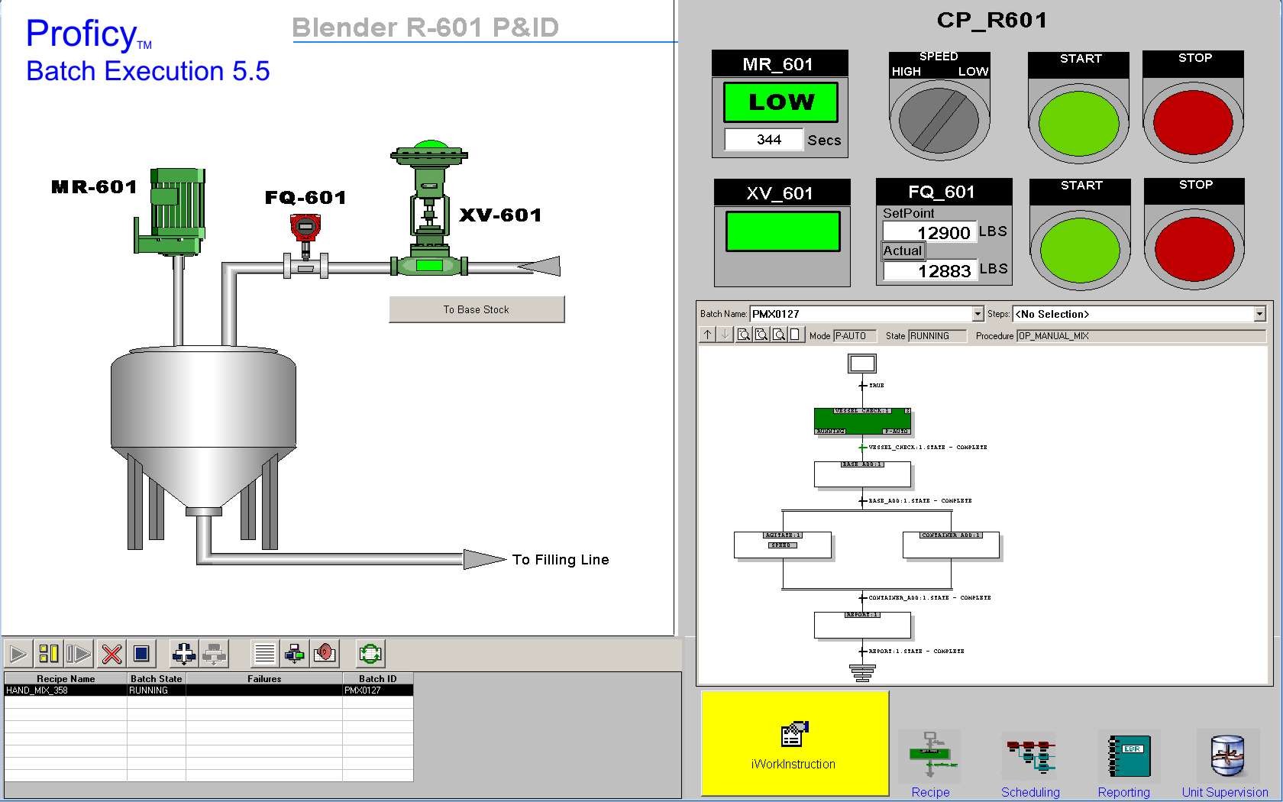Click the stop batch blue square icon
1283x802 pixels.
pyautogui.click(x=141, y=654)
